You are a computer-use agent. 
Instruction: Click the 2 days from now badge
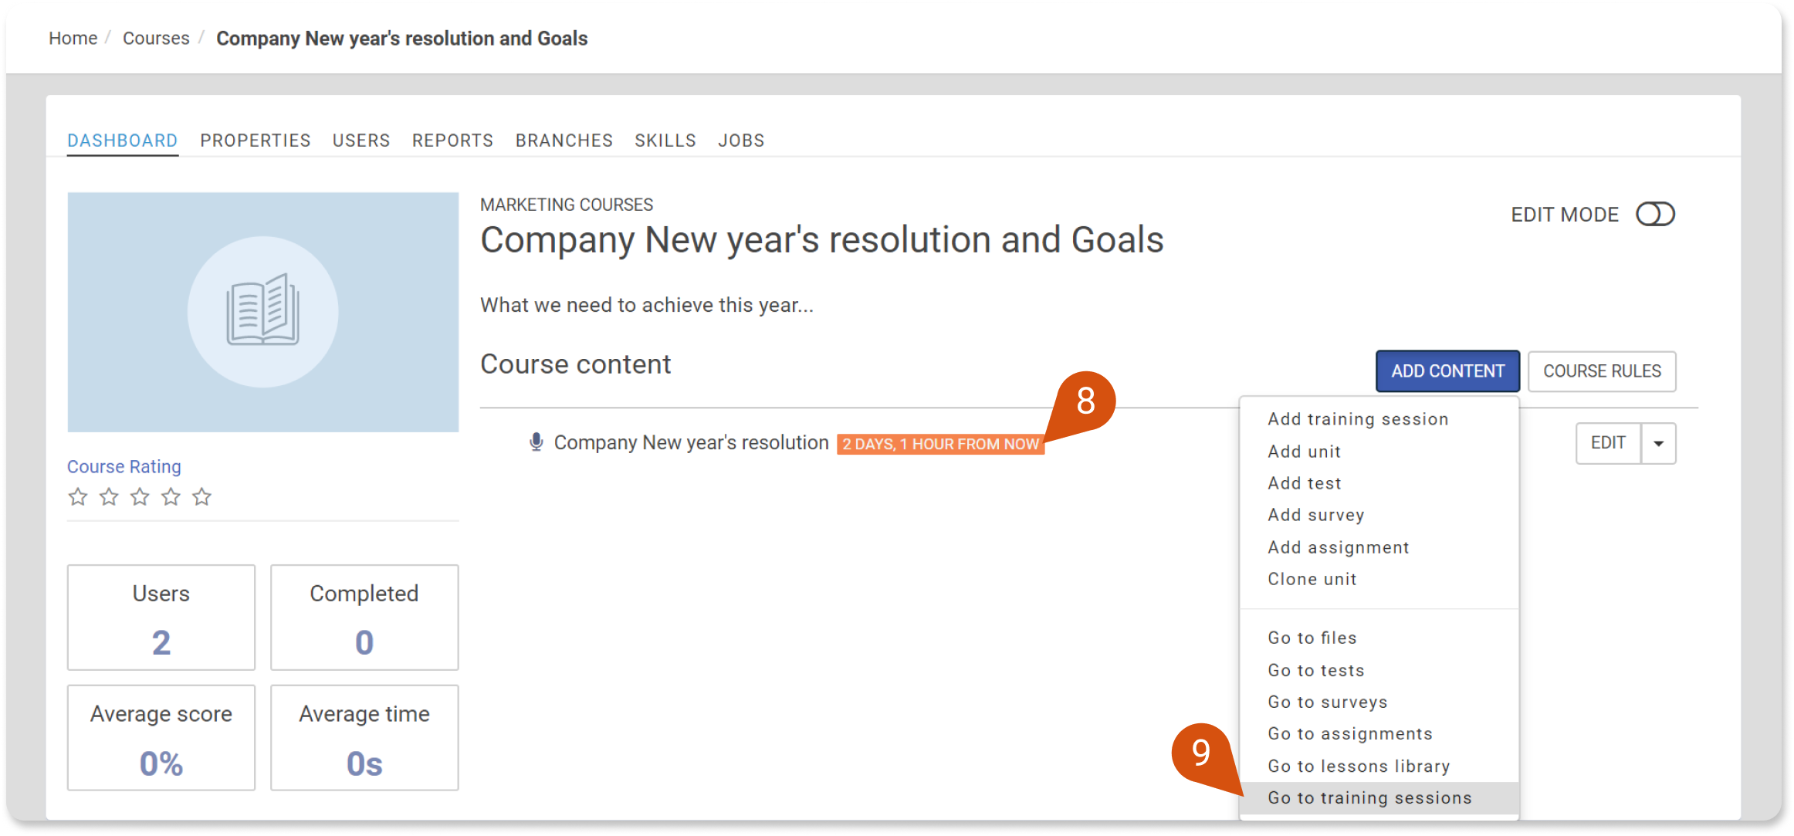pyautogui.click(x=940, y=444)
